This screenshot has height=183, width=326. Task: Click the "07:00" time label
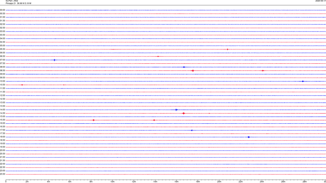(x=2, y=60)
